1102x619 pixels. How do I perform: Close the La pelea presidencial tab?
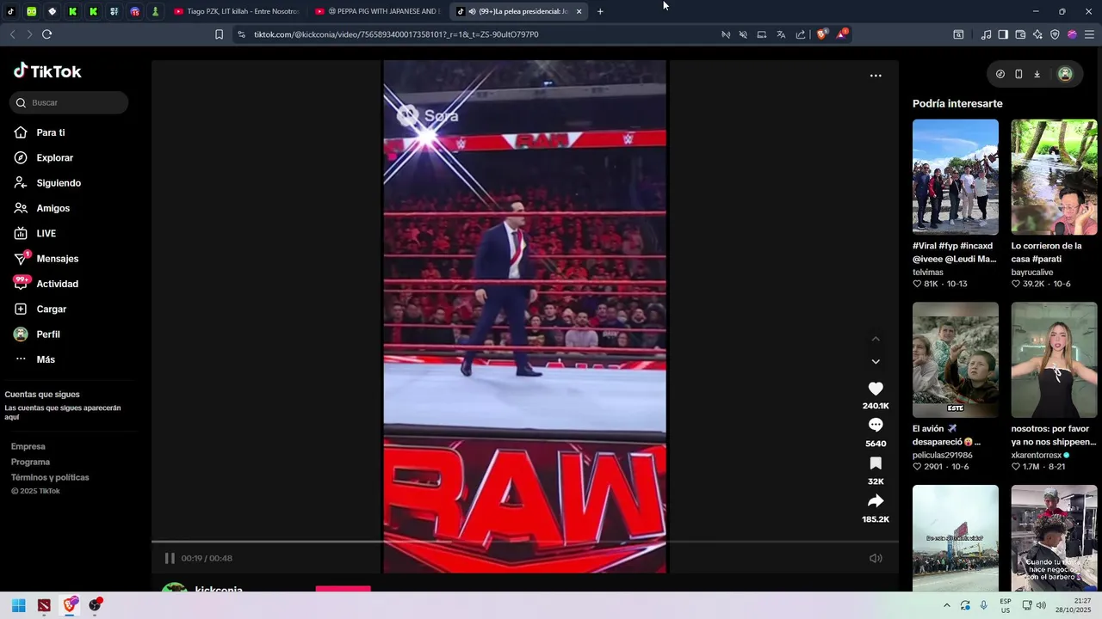[x=579, y=11]
